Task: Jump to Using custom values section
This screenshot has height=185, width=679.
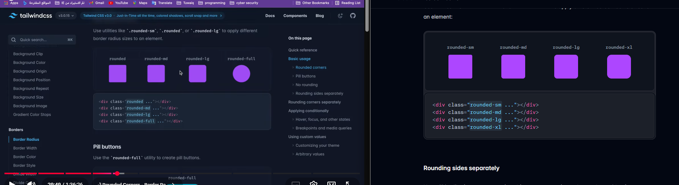Action: pos(307,137)
